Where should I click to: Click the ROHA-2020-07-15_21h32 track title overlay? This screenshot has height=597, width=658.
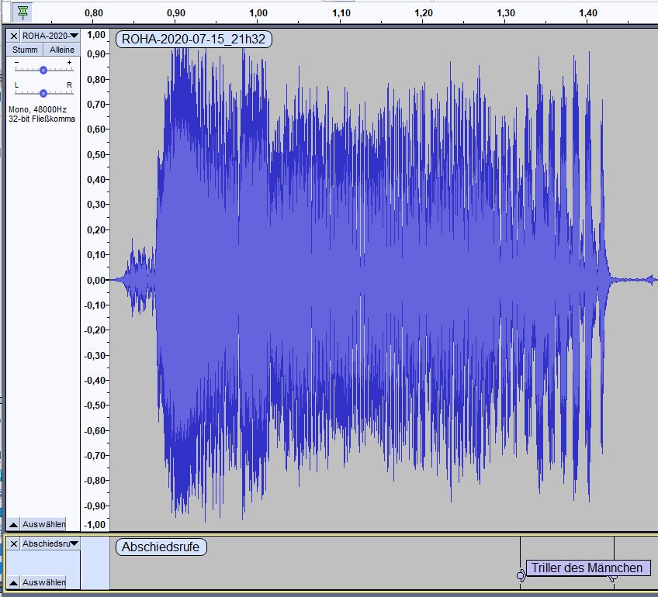click(x=193, y=39)
